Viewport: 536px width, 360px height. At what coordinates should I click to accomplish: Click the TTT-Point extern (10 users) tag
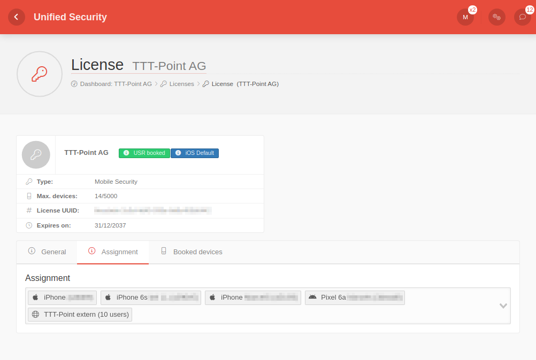(80, 315)
